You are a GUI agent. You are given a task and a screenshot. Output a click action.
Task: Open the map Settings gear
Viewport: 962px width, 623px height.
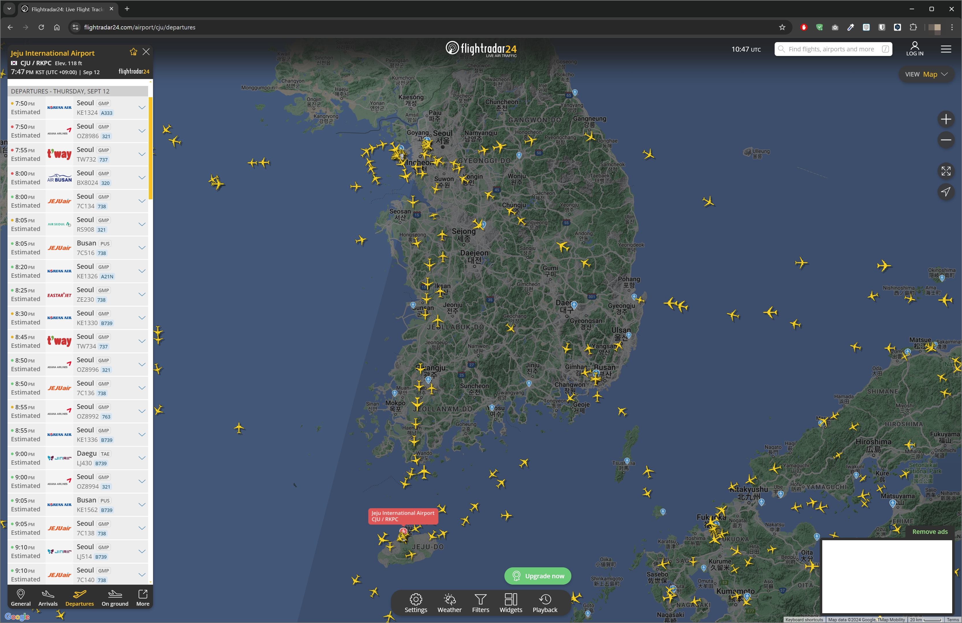click(415, 603)
